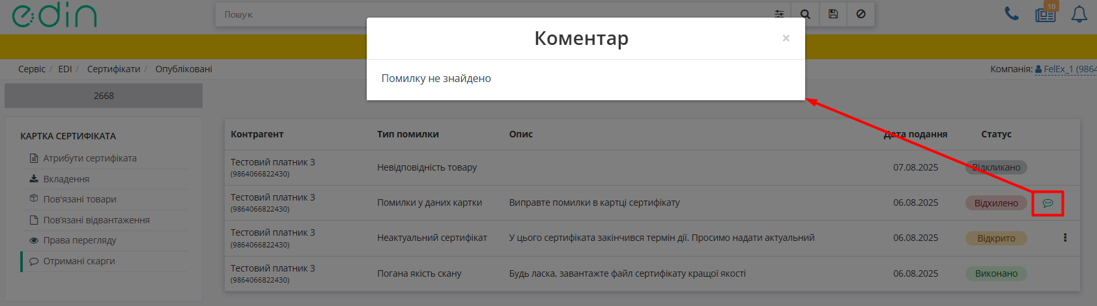Click the КАРТКА СЕРТИФІКАТА heading
Screen dimensions: 1097x306
68,136
